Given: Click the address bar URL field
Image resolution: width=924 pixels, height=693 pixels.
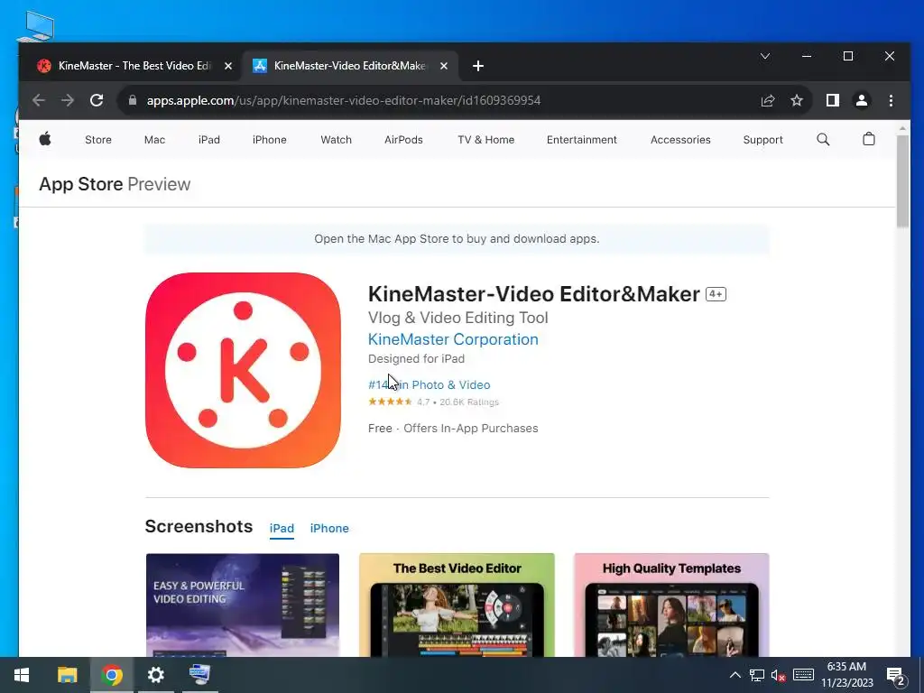Looking at the screenshot, I should (x=436, y=100).
